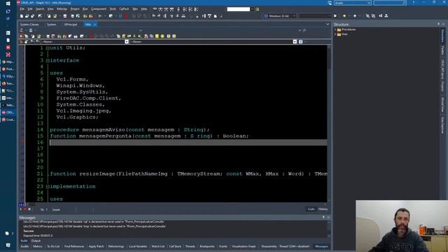Viewport: 448px width, 252px height.
Task: Click the Pause program toolbar icon
Action: coord(120,16)
